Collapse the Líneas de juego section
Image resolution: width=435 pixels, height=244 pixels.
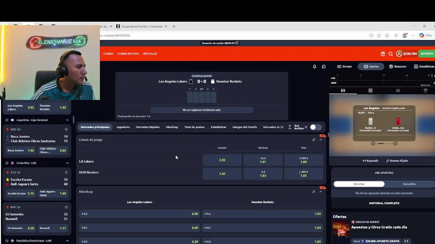click(320, 140)
